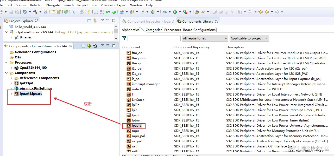Click the Save icon in toolbar

point(11,12)
